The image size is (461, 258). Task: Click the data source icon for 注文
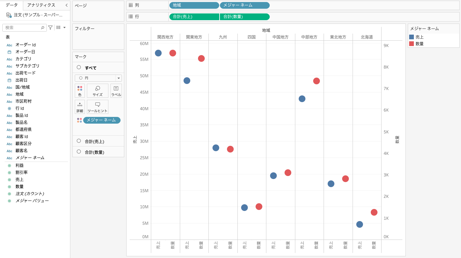tap(9, 15)
